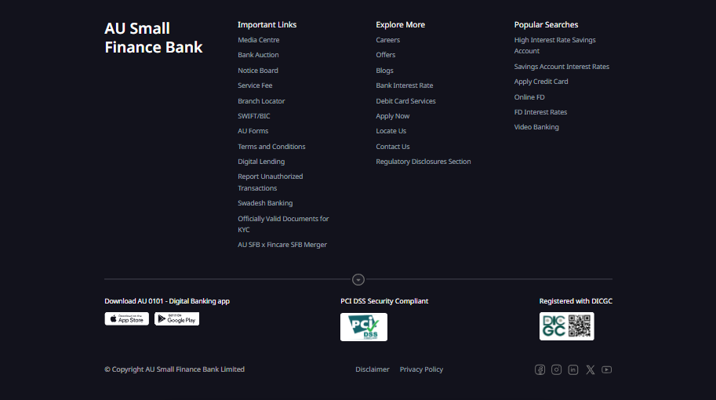Open the Media Centre link
The width and height of the screenshot is (716, 400).
coord(259,40)
